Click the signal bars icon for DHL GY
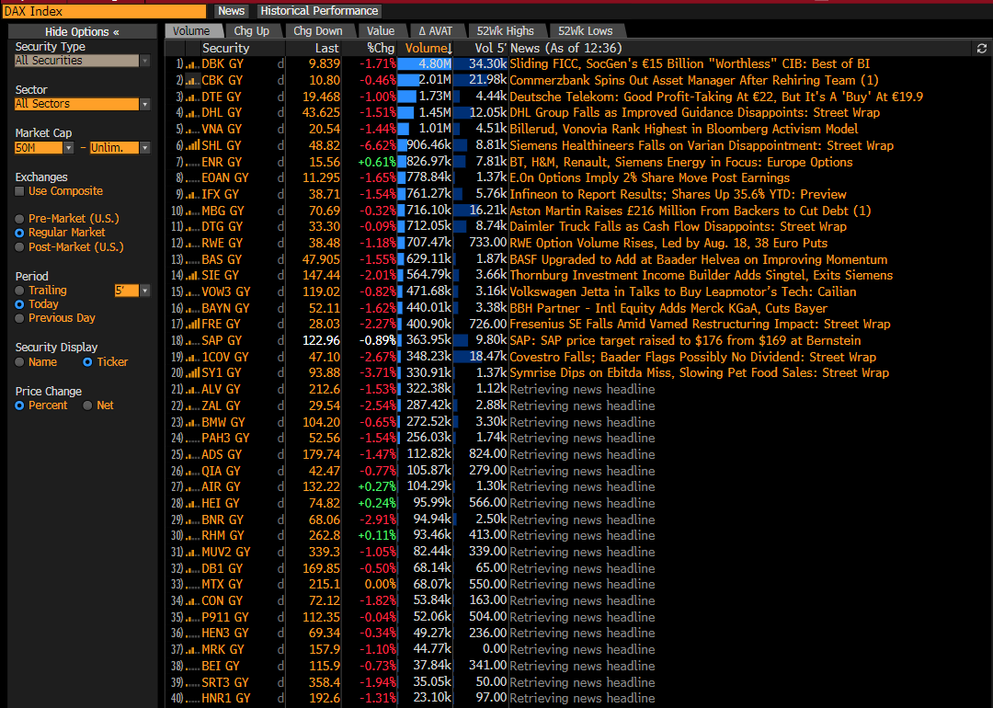993x708 pixels. (192, 113)
